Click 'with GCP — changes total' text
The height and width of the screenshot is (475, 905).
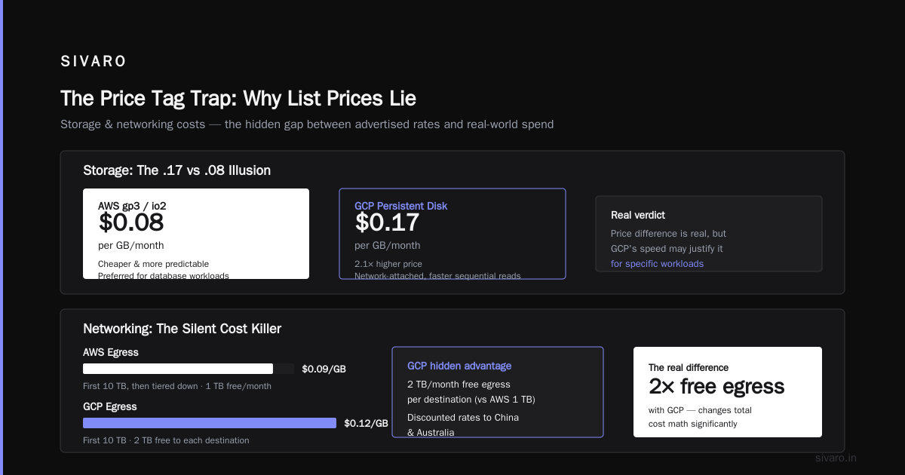(x=700, y=411)
